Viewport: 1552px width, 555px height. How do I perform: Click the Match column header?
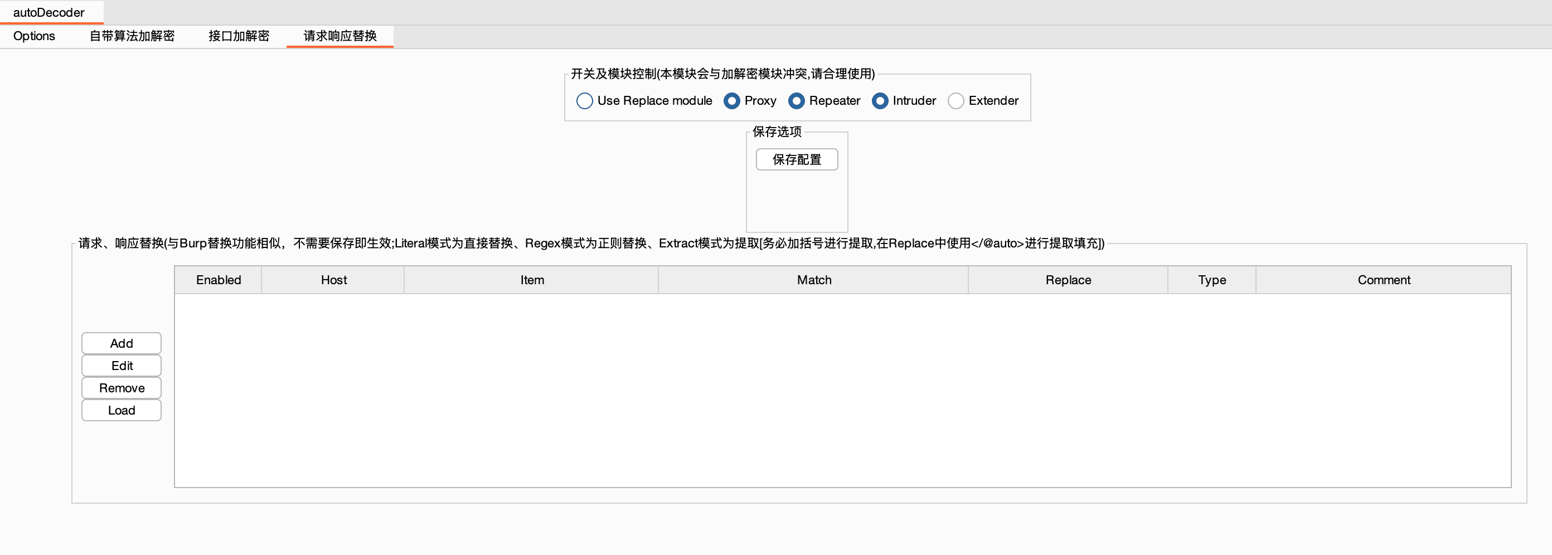pyautogui.click(x=814, y=280)
